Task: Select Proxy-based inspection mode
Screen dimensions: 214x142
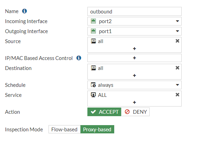Action: 97,130
